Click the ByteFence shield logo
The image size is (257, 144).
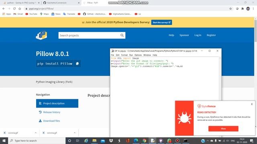(199, 106)
